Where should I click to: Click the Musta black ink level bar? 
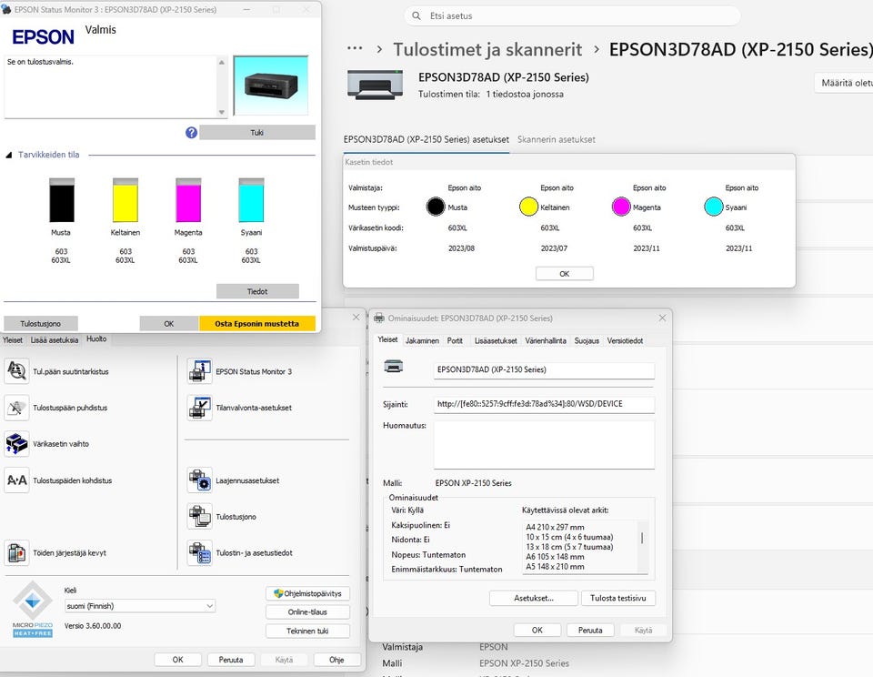click(61, 200)
